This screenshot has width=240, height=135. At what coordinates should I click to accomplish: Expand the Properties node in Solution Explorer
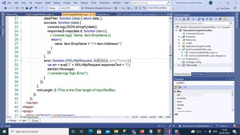point(179,37)
